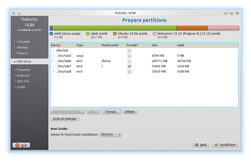Enable format checkbox for /dev/sda8

129,71
